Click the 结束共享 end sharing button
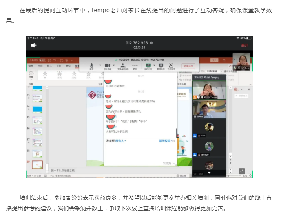 point(188,66)
